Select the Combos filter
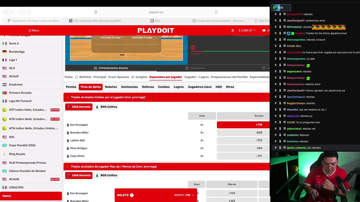 pos(164,87)
